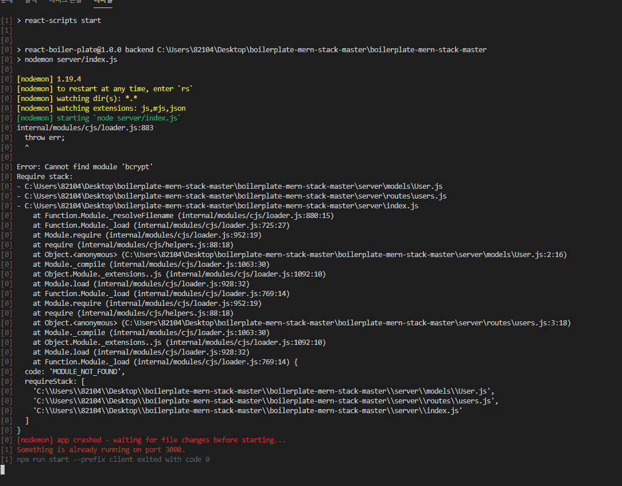Open the 출력 (Output) tab

pos(30,3)
